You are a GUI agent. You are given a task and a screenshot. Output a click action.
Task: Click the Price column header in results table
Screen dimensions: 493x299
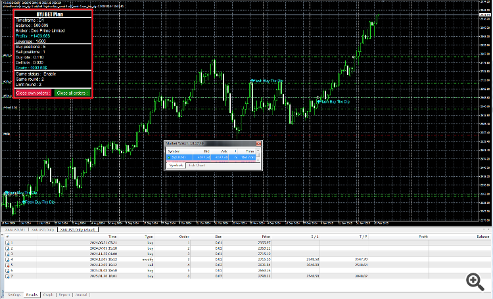tap(266, 237)
